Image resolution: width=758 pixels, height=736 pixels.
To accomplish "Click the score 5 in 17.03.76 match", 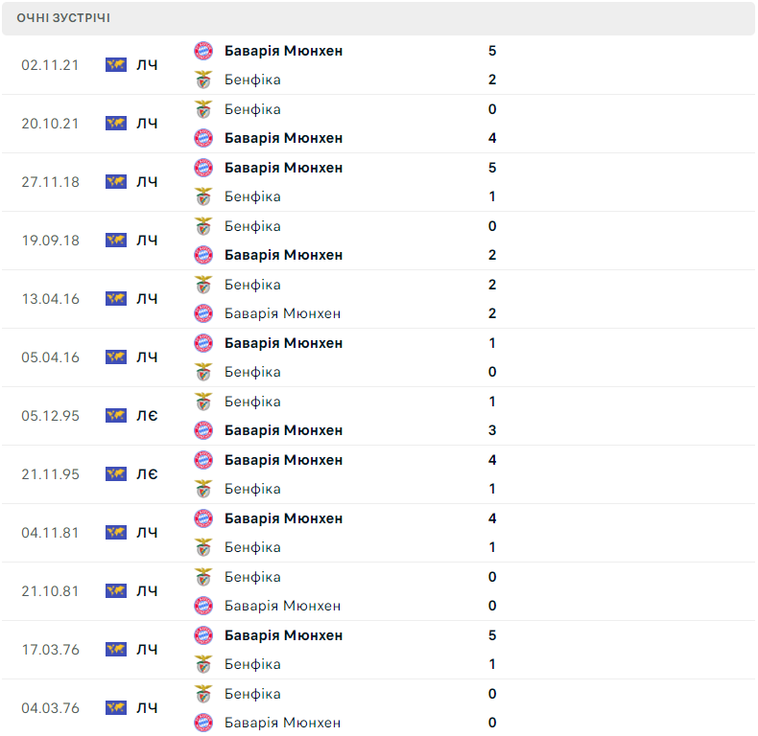I will pos(492,635).
